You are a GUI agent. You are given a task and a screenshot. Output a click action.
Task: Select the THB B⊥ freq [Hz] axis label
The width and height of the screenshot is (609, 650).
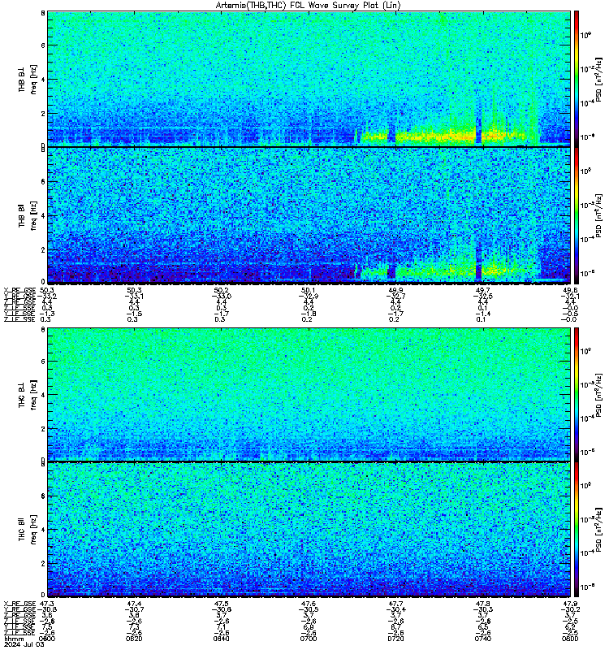28,79
